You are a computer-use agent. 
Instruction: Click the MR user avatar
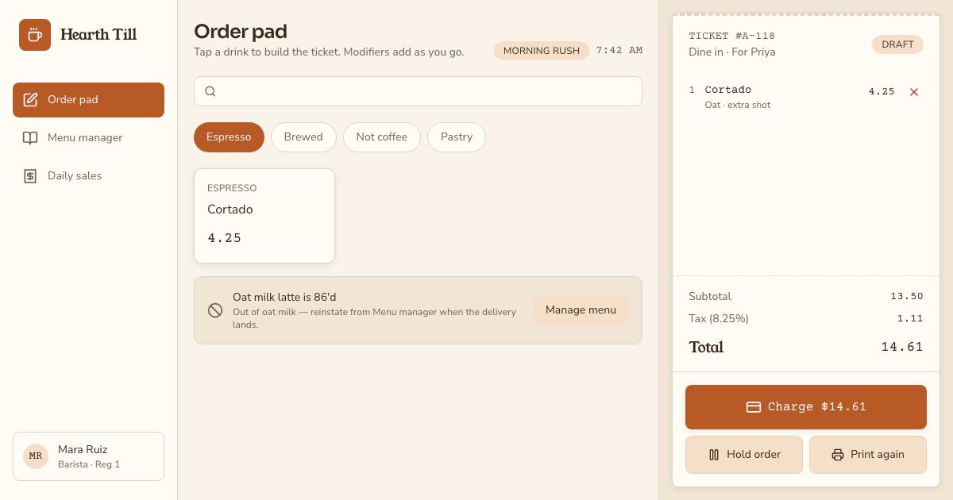36,456
